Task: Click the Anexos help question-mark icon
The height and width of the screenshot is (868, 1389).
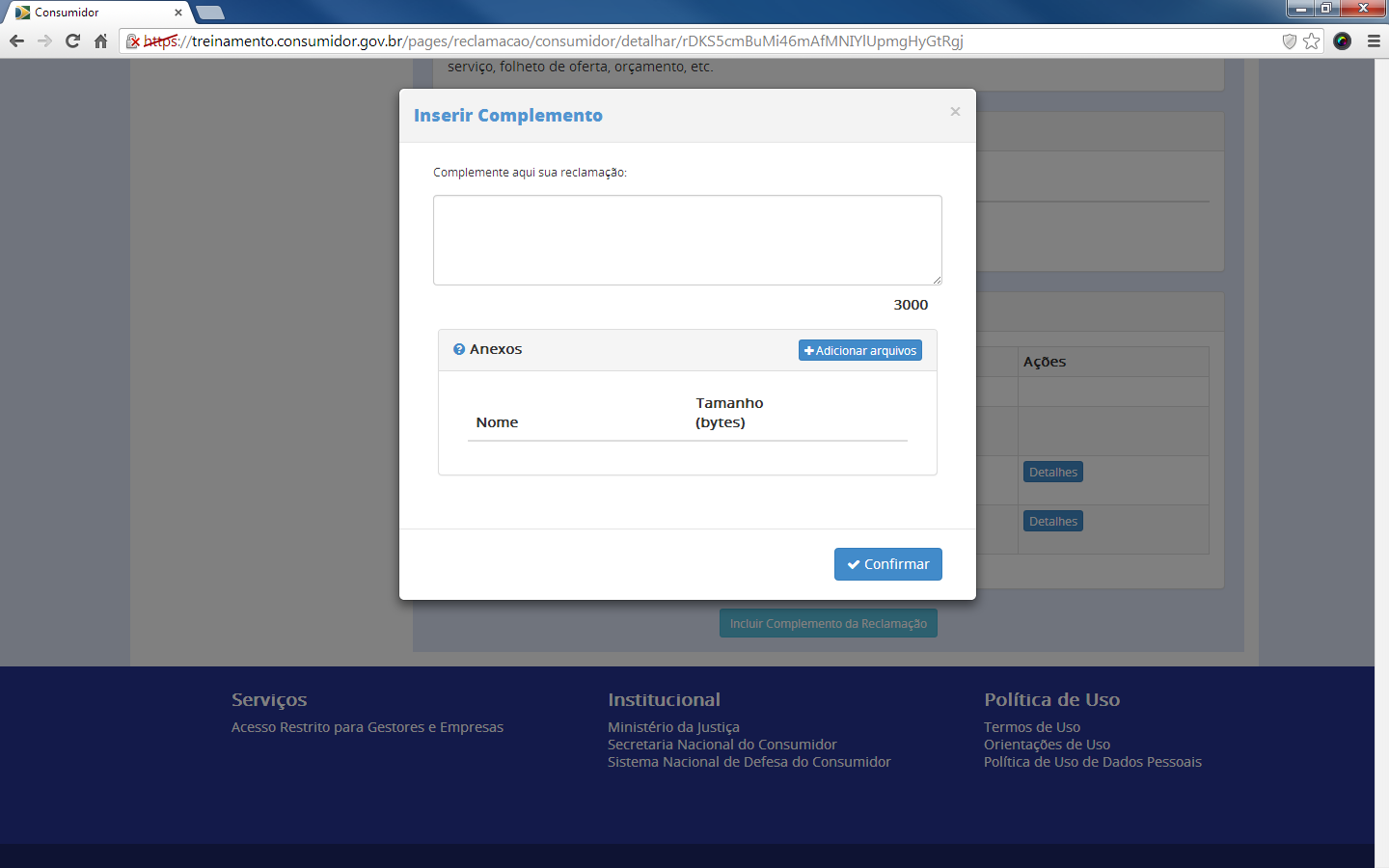Action: click(459, 349)
